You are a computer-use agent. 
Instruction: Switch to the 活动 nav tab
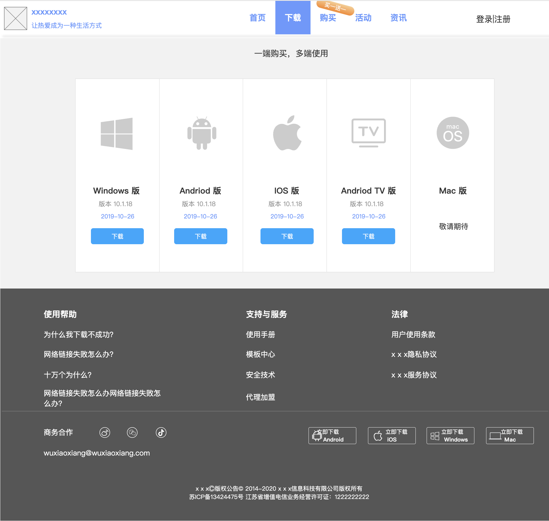coord(363,18)
